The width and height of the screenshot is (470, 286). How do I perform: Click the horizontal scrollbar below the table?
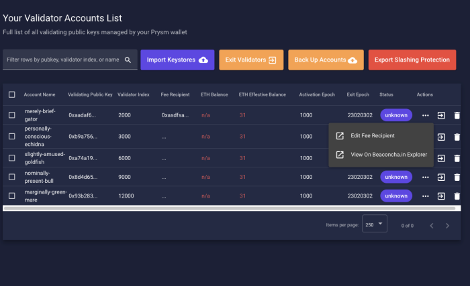(228, 208)
